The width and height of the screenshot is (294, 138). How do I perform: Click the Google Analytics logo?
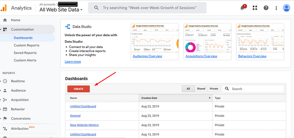4,8
